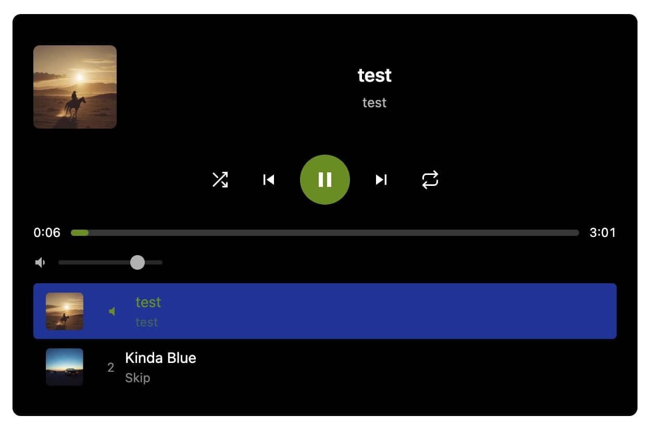Click the bold now-playing title "test"
Image resolution: width=650 pixels, height=428 pixels.
click(374, 75)
